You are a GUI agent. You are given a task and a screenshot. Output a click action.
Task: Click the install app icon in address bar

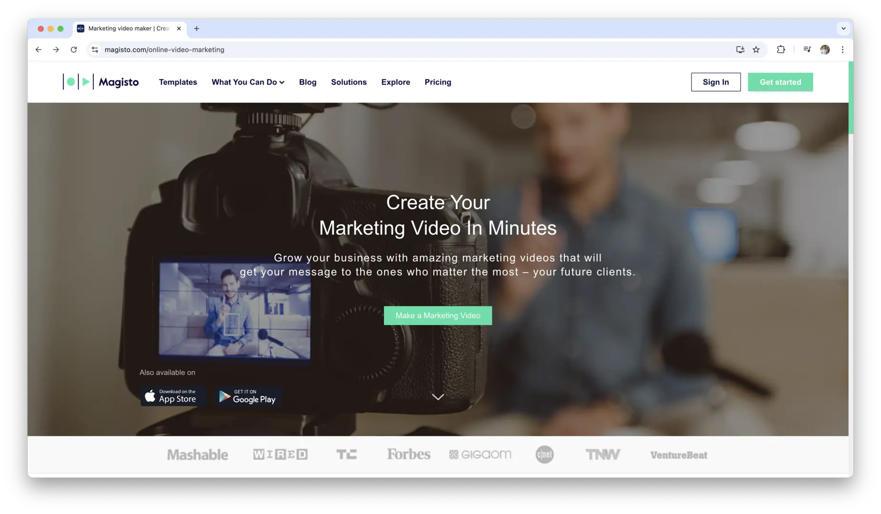click(x=740, y=49)
